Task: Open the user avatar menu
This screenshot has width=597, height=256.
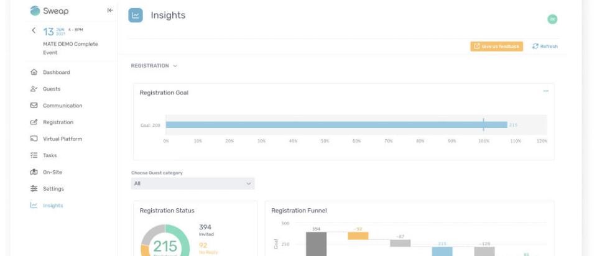Action: tap(552, 19)
